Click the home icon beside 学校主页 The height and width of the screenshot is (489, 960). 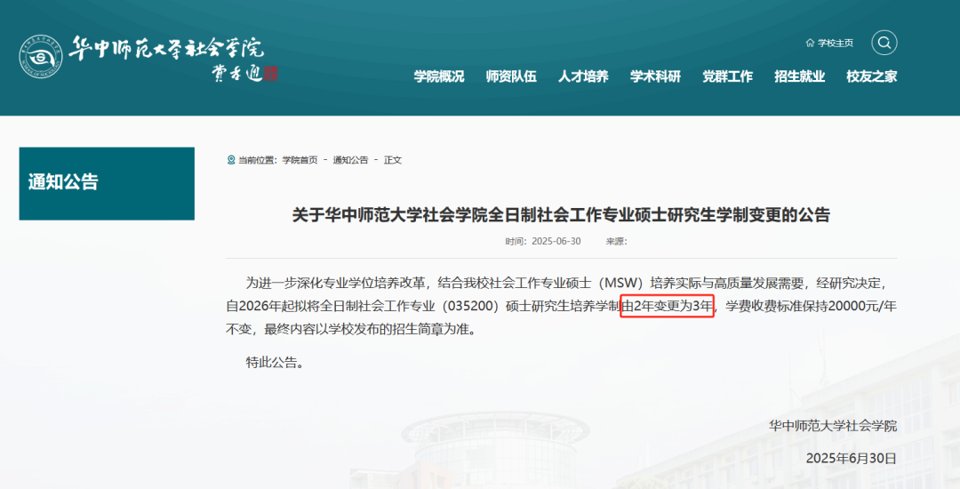tap(810, 43)
